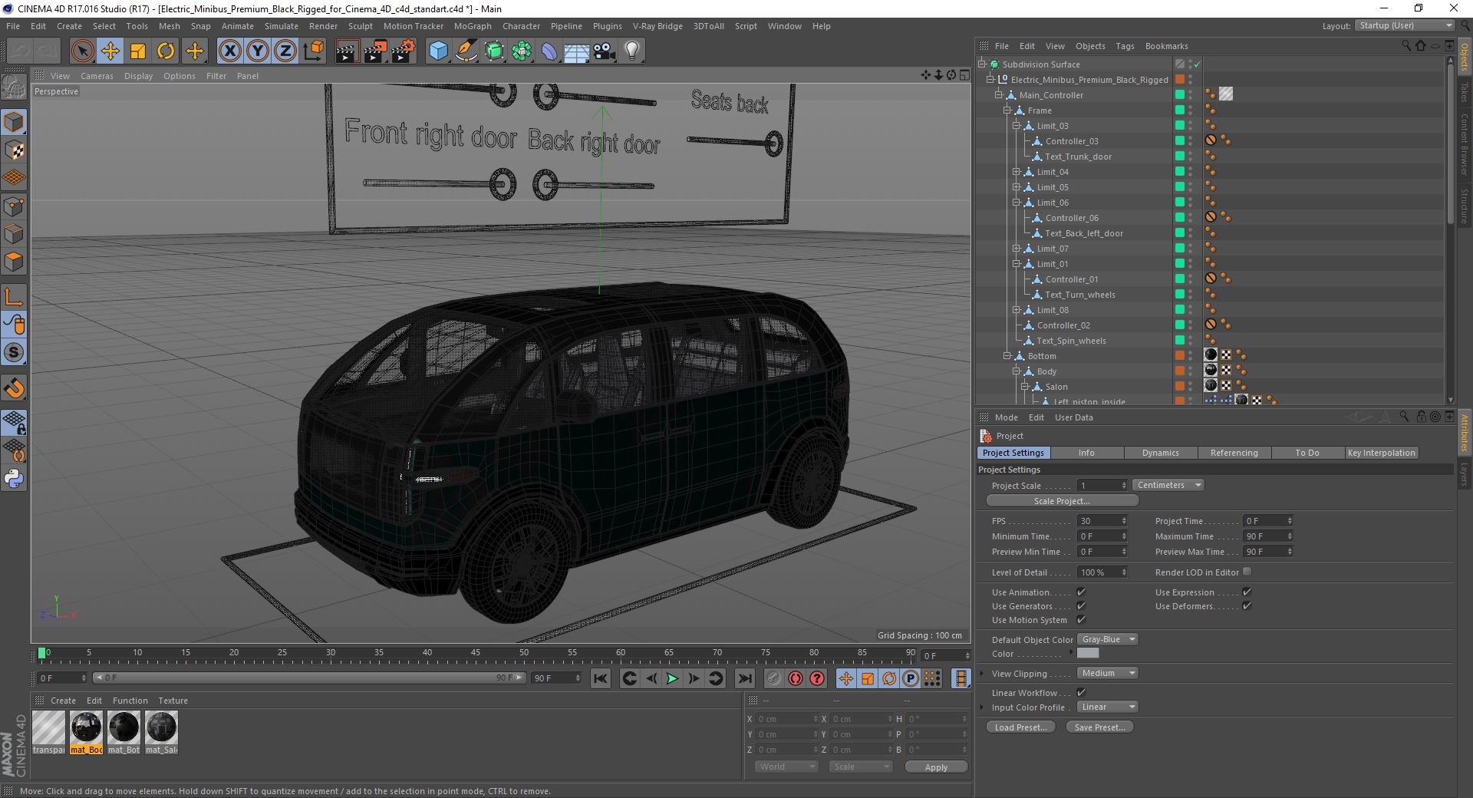The height and width of the screenshot is (798, 1473).
Task: Open material manager Texture menu
Action: click(x=173, y=701)
